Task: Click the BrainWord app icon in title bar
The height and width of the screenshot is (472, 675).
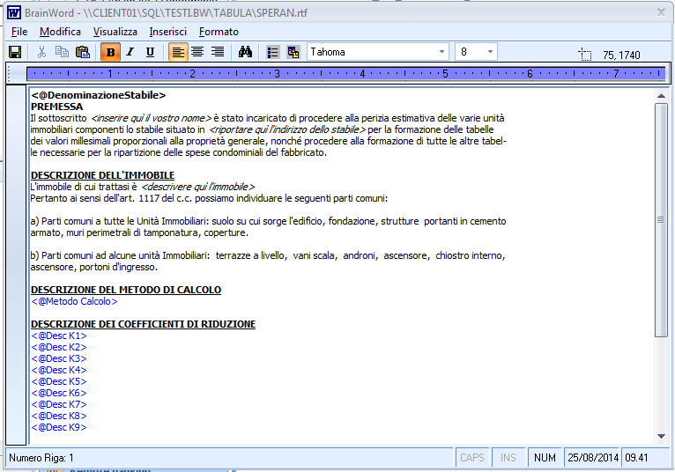Action: tap(14, 12)
